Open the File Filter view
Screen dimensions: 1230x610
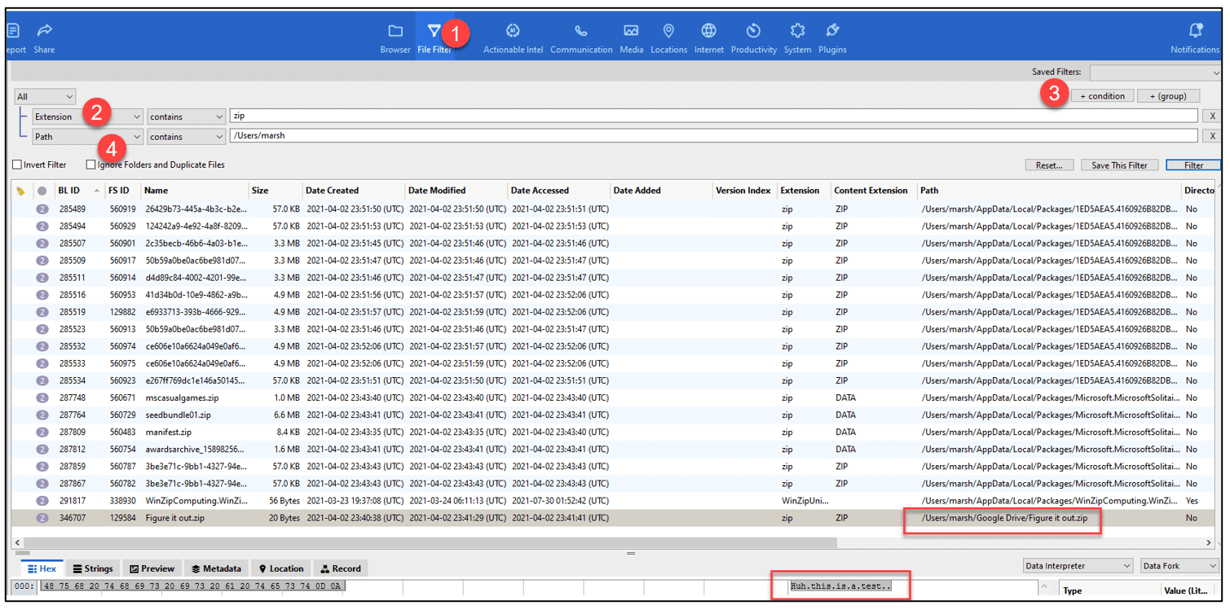pos(434,38)
